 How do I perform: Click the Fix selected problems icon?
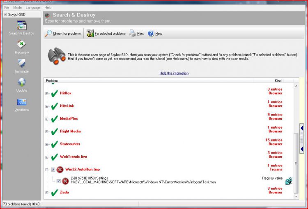click(x=90, y=33)
